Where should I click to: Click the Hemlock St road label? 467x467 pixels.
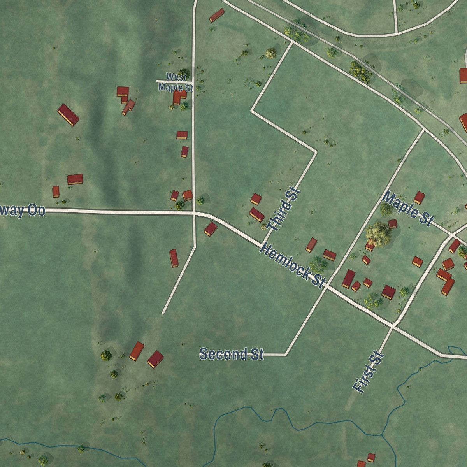(293, 265)
